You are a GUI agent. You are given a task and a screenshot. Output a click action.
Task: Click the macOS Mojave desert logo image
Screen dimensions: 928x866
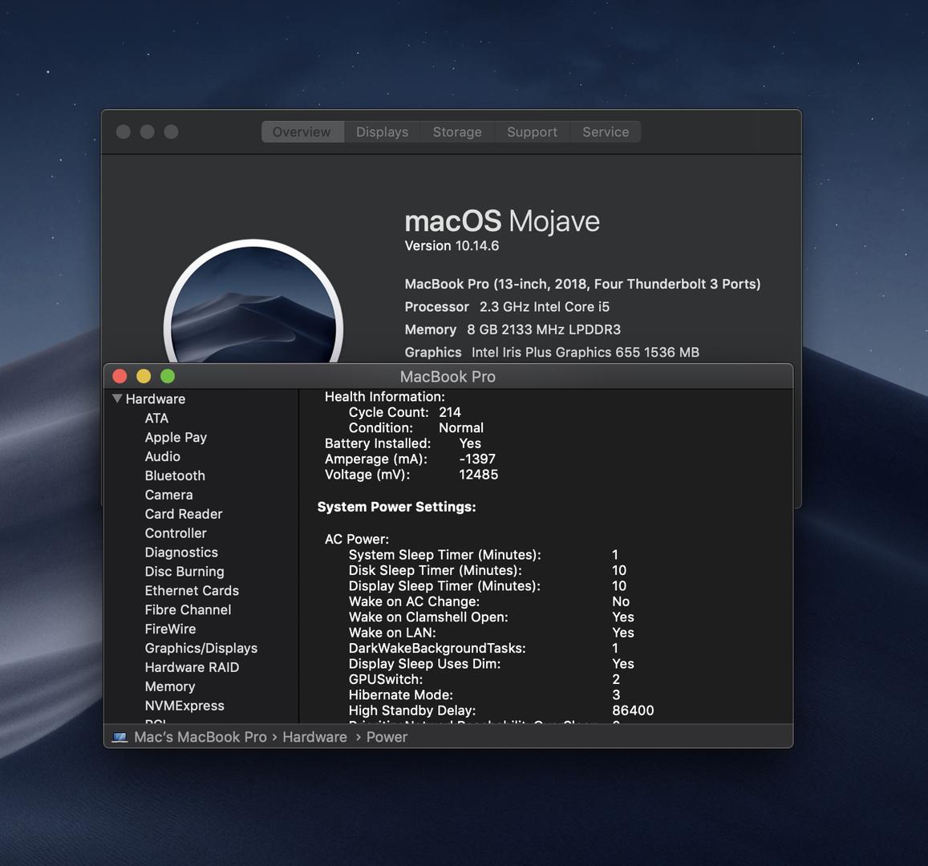point(253,301)
